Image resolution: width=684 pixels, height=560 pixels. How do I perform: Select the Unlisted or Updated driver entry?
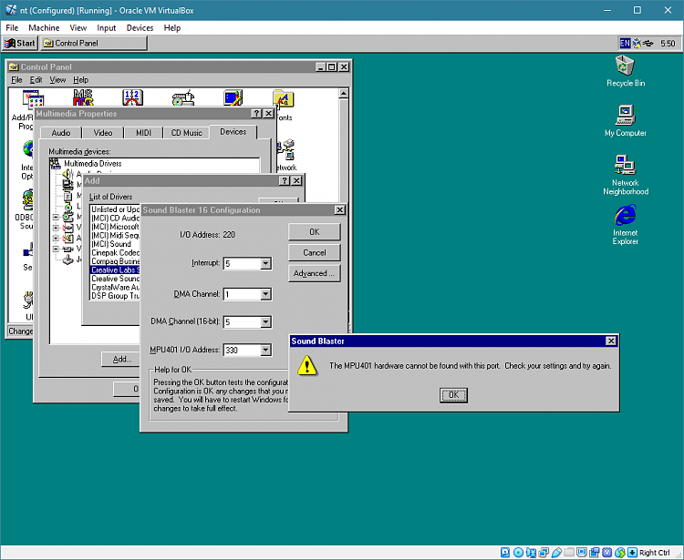click(x=115, y=209)
